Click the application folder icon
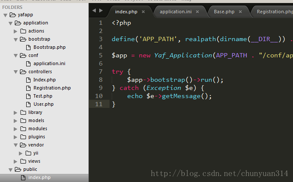The width and height of the screenshot is (293, 182). pos(18,23)
